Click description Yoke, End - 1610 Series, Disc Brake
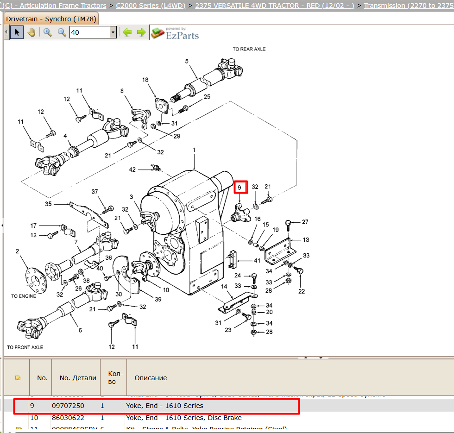This screenshot has width=454, height=433. pyautogui.click(x=183, y=418)
